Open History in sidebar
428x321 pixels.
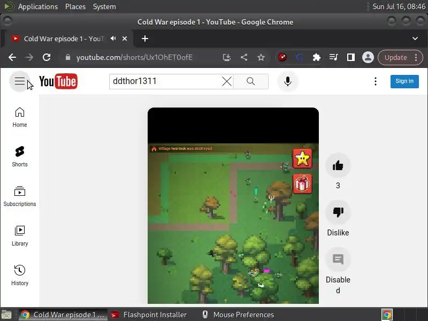click(20, 276)
